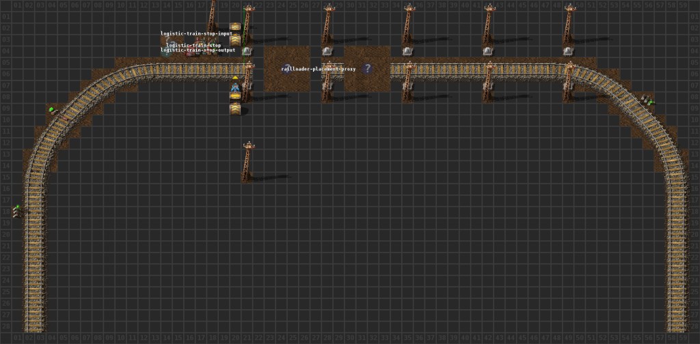The image size is (700, 344).
Task: Click the horizontal rail between columns 35 and 42
Action: [448, 70]
